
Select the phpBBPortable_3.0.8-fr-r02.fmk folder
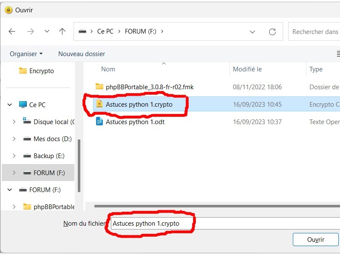point(149,87)
